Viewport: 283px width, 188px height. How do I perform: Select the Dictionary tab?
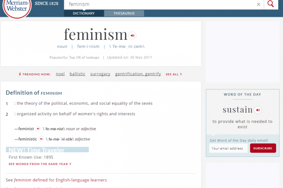coord(84,13)
